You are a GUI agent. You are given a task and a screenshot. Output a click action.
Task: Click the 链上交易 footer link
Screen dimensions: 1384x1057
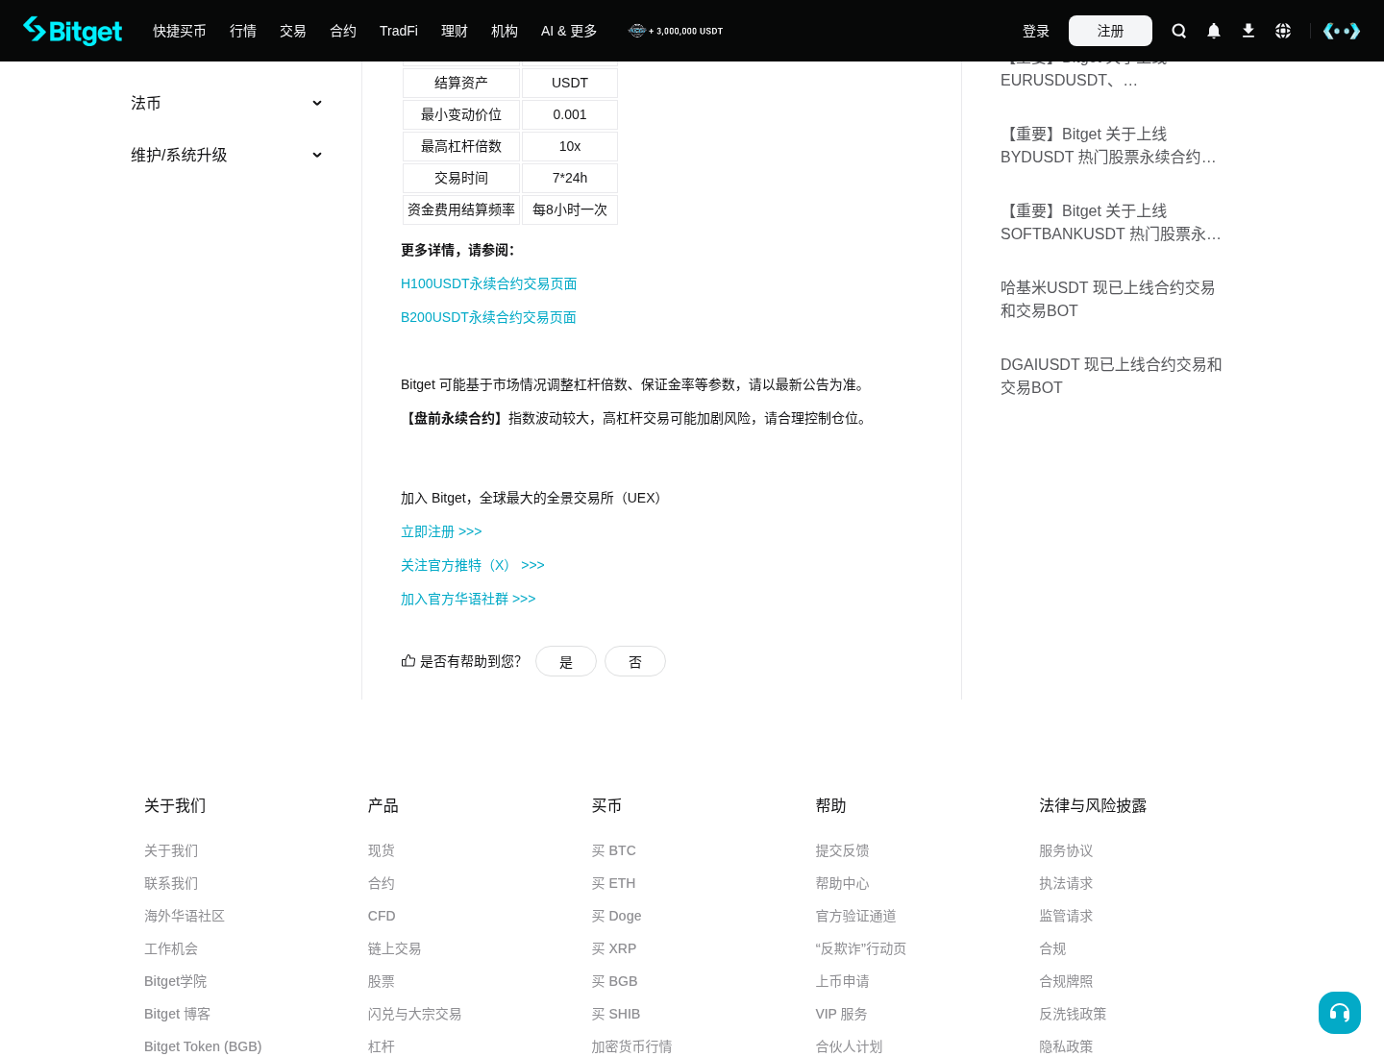point(395,948)
